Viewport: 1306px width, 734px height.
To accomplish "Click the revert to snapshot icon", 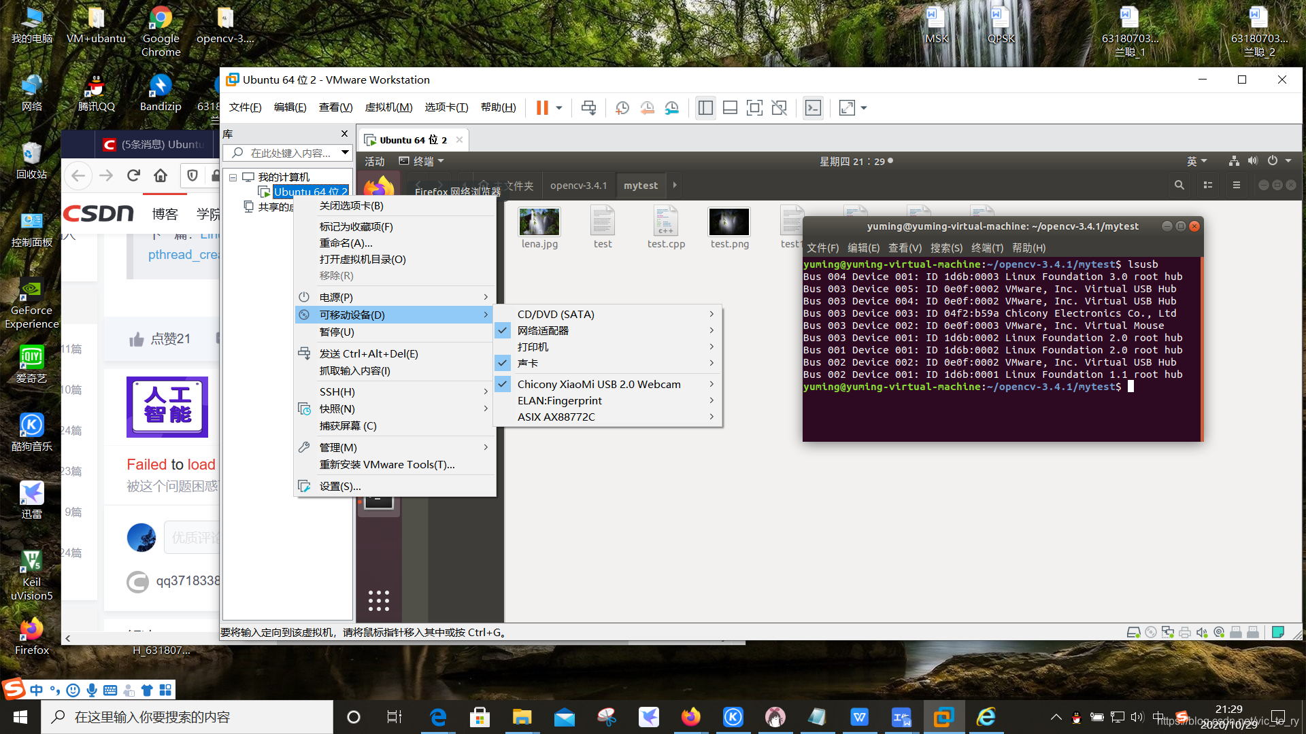I will [x=647, y=107].
